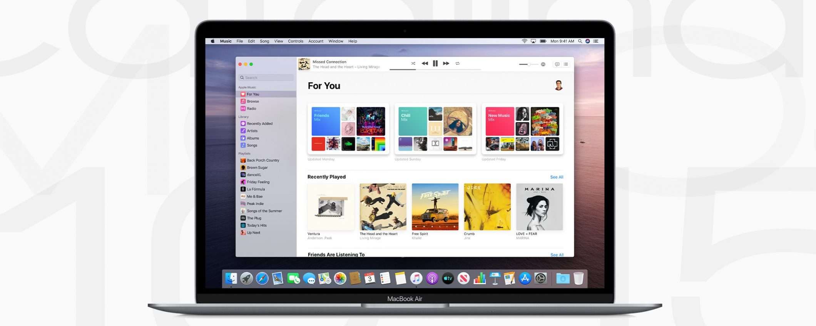This screenshot has width=816, height=326.
Task: Open the Controls menu
Action: point(295,41)
